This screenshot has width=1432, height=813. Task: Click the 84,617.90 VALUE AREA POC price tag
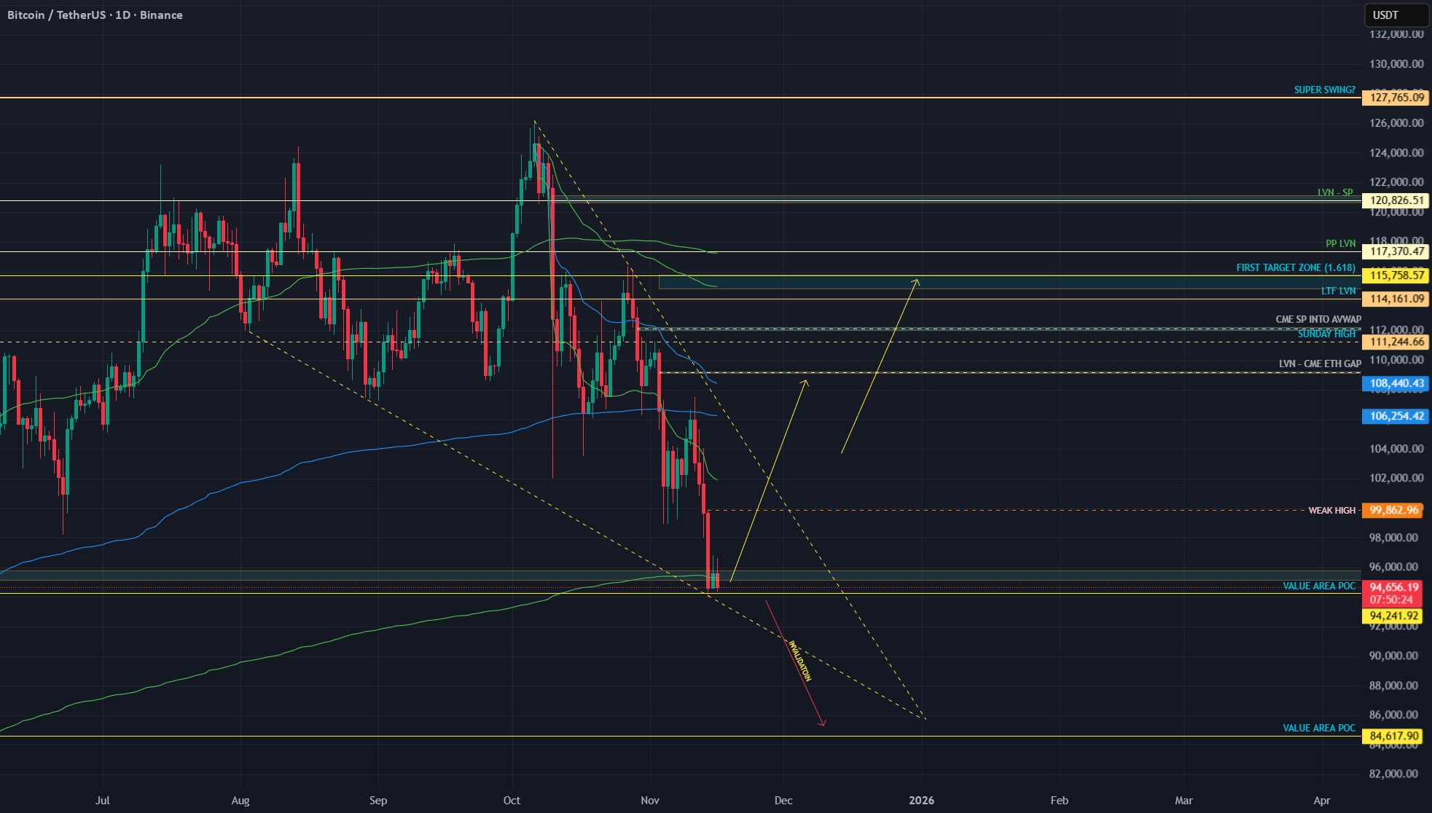pyautogui.click(x=1394, y=736)
